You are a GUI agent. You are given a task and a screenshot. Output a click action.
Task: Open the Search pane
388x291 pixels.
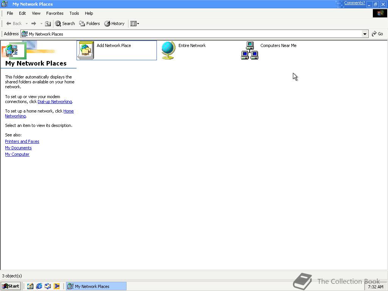(65, 23)
